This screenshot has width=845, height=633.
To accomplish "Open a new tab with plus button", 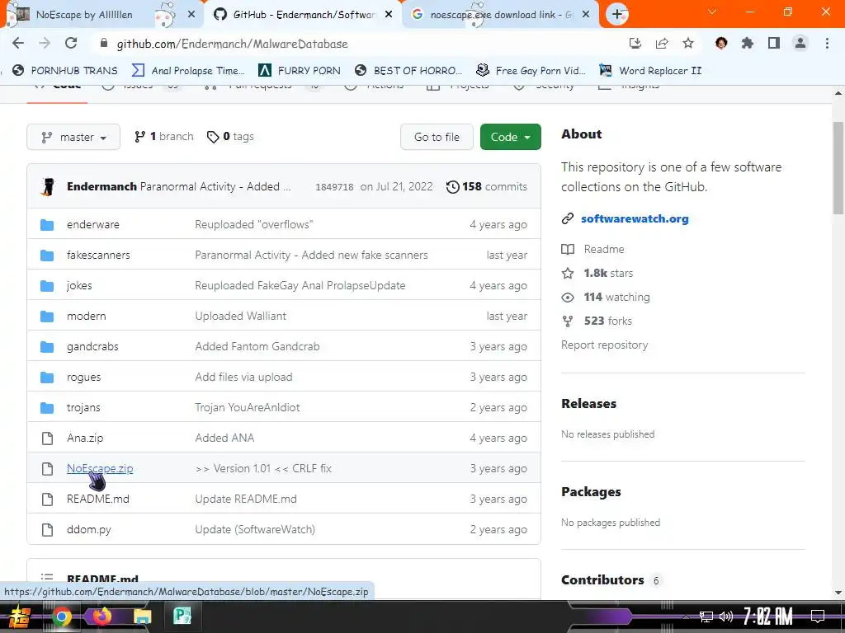I will coord(617,15).
